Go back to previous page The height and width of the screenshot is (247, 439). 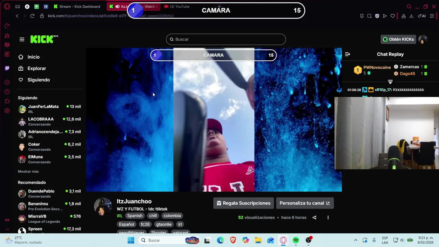click(17, 16)
